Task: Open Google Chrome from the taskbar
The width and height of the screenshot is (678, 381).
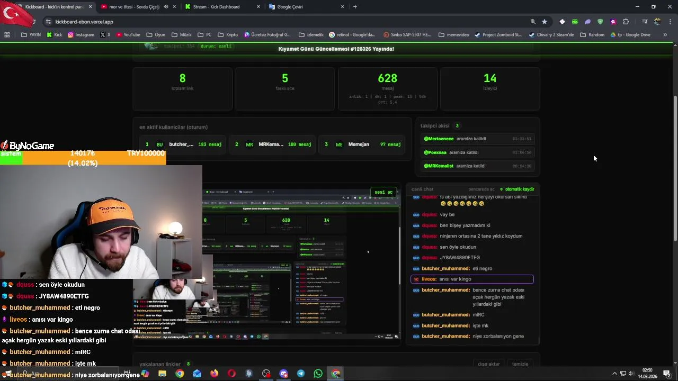Action: click(180, 374)
